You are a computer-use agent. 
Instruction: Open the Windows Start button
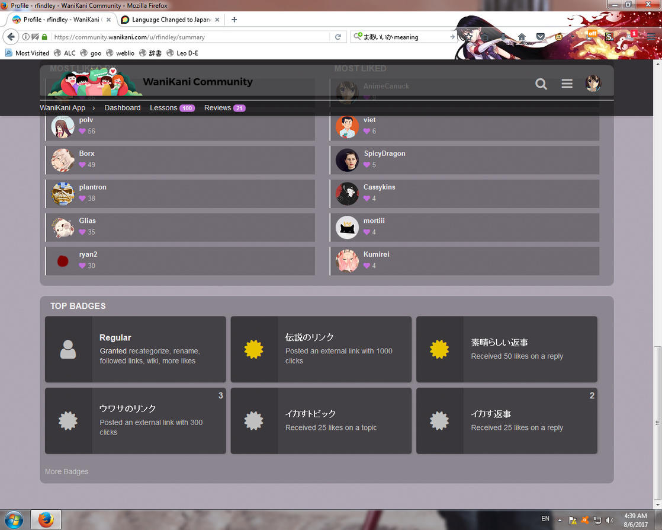pyautogui.click(x=14, y=519)
